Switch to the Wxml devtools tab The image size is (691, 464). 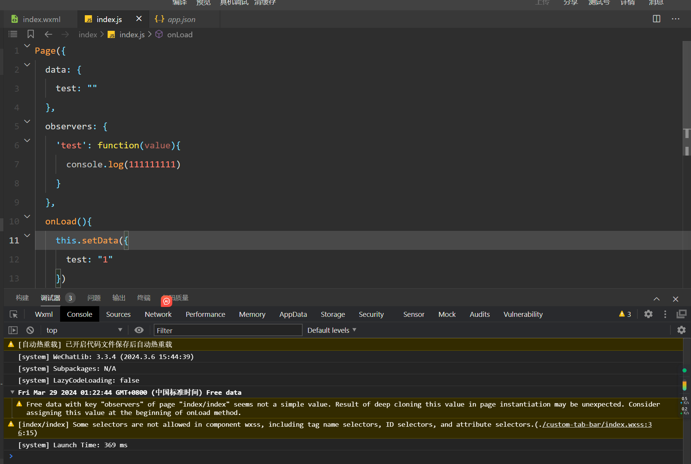(x=44, y=314)
